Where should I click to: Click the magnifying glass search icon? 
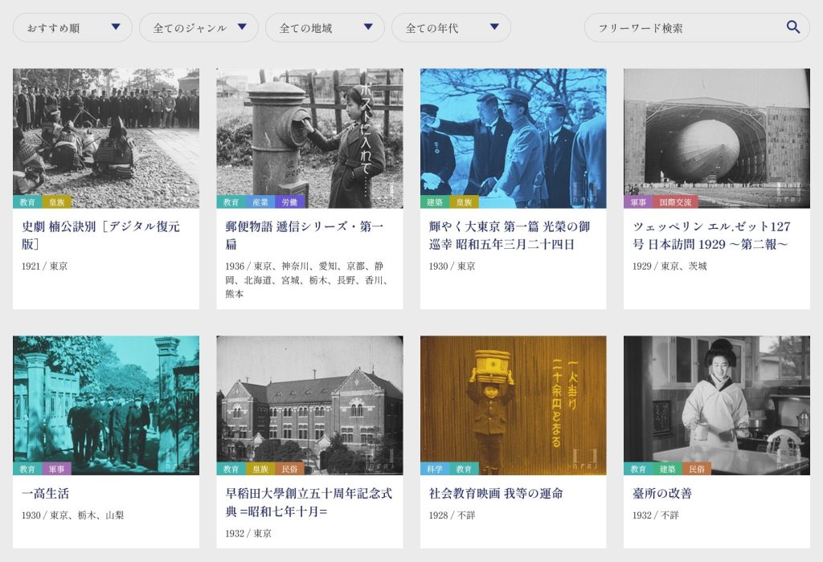pos(792,27)
